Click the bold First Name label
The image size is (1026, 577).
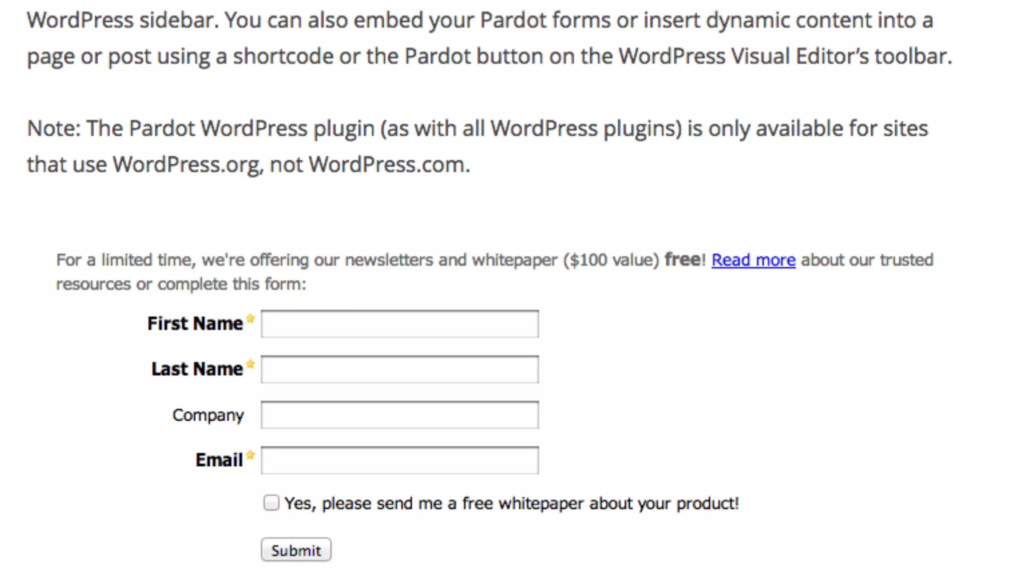coord(195,324)
